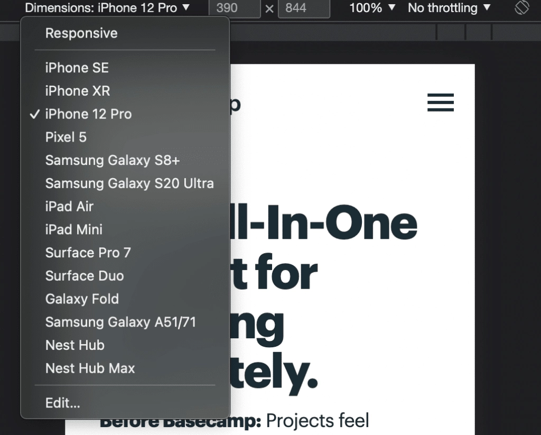Select the iPhone SE device
541x435 pixels.
(x=77, y=68)
